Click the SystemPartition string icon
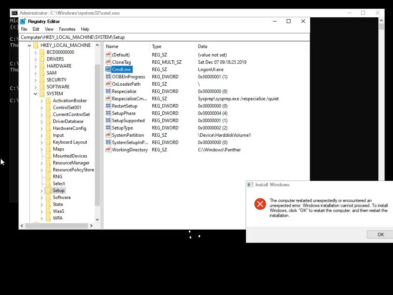The height and width of the screenshot is (295, 393). [x=108, y=134]
